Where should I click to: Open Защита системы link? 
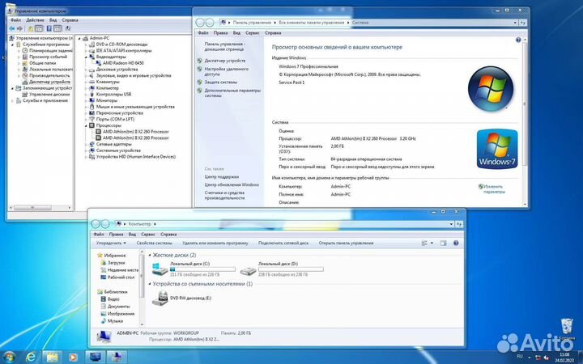coord(220,82)
